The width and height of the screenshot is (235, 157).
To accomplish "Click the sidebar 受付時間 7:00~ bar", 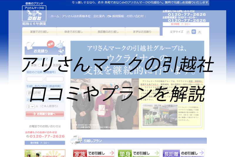I will (45, 143).
